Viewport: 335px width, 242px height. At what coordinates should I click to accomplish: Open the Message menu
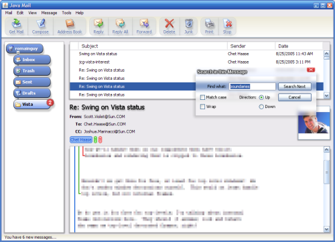49,13
